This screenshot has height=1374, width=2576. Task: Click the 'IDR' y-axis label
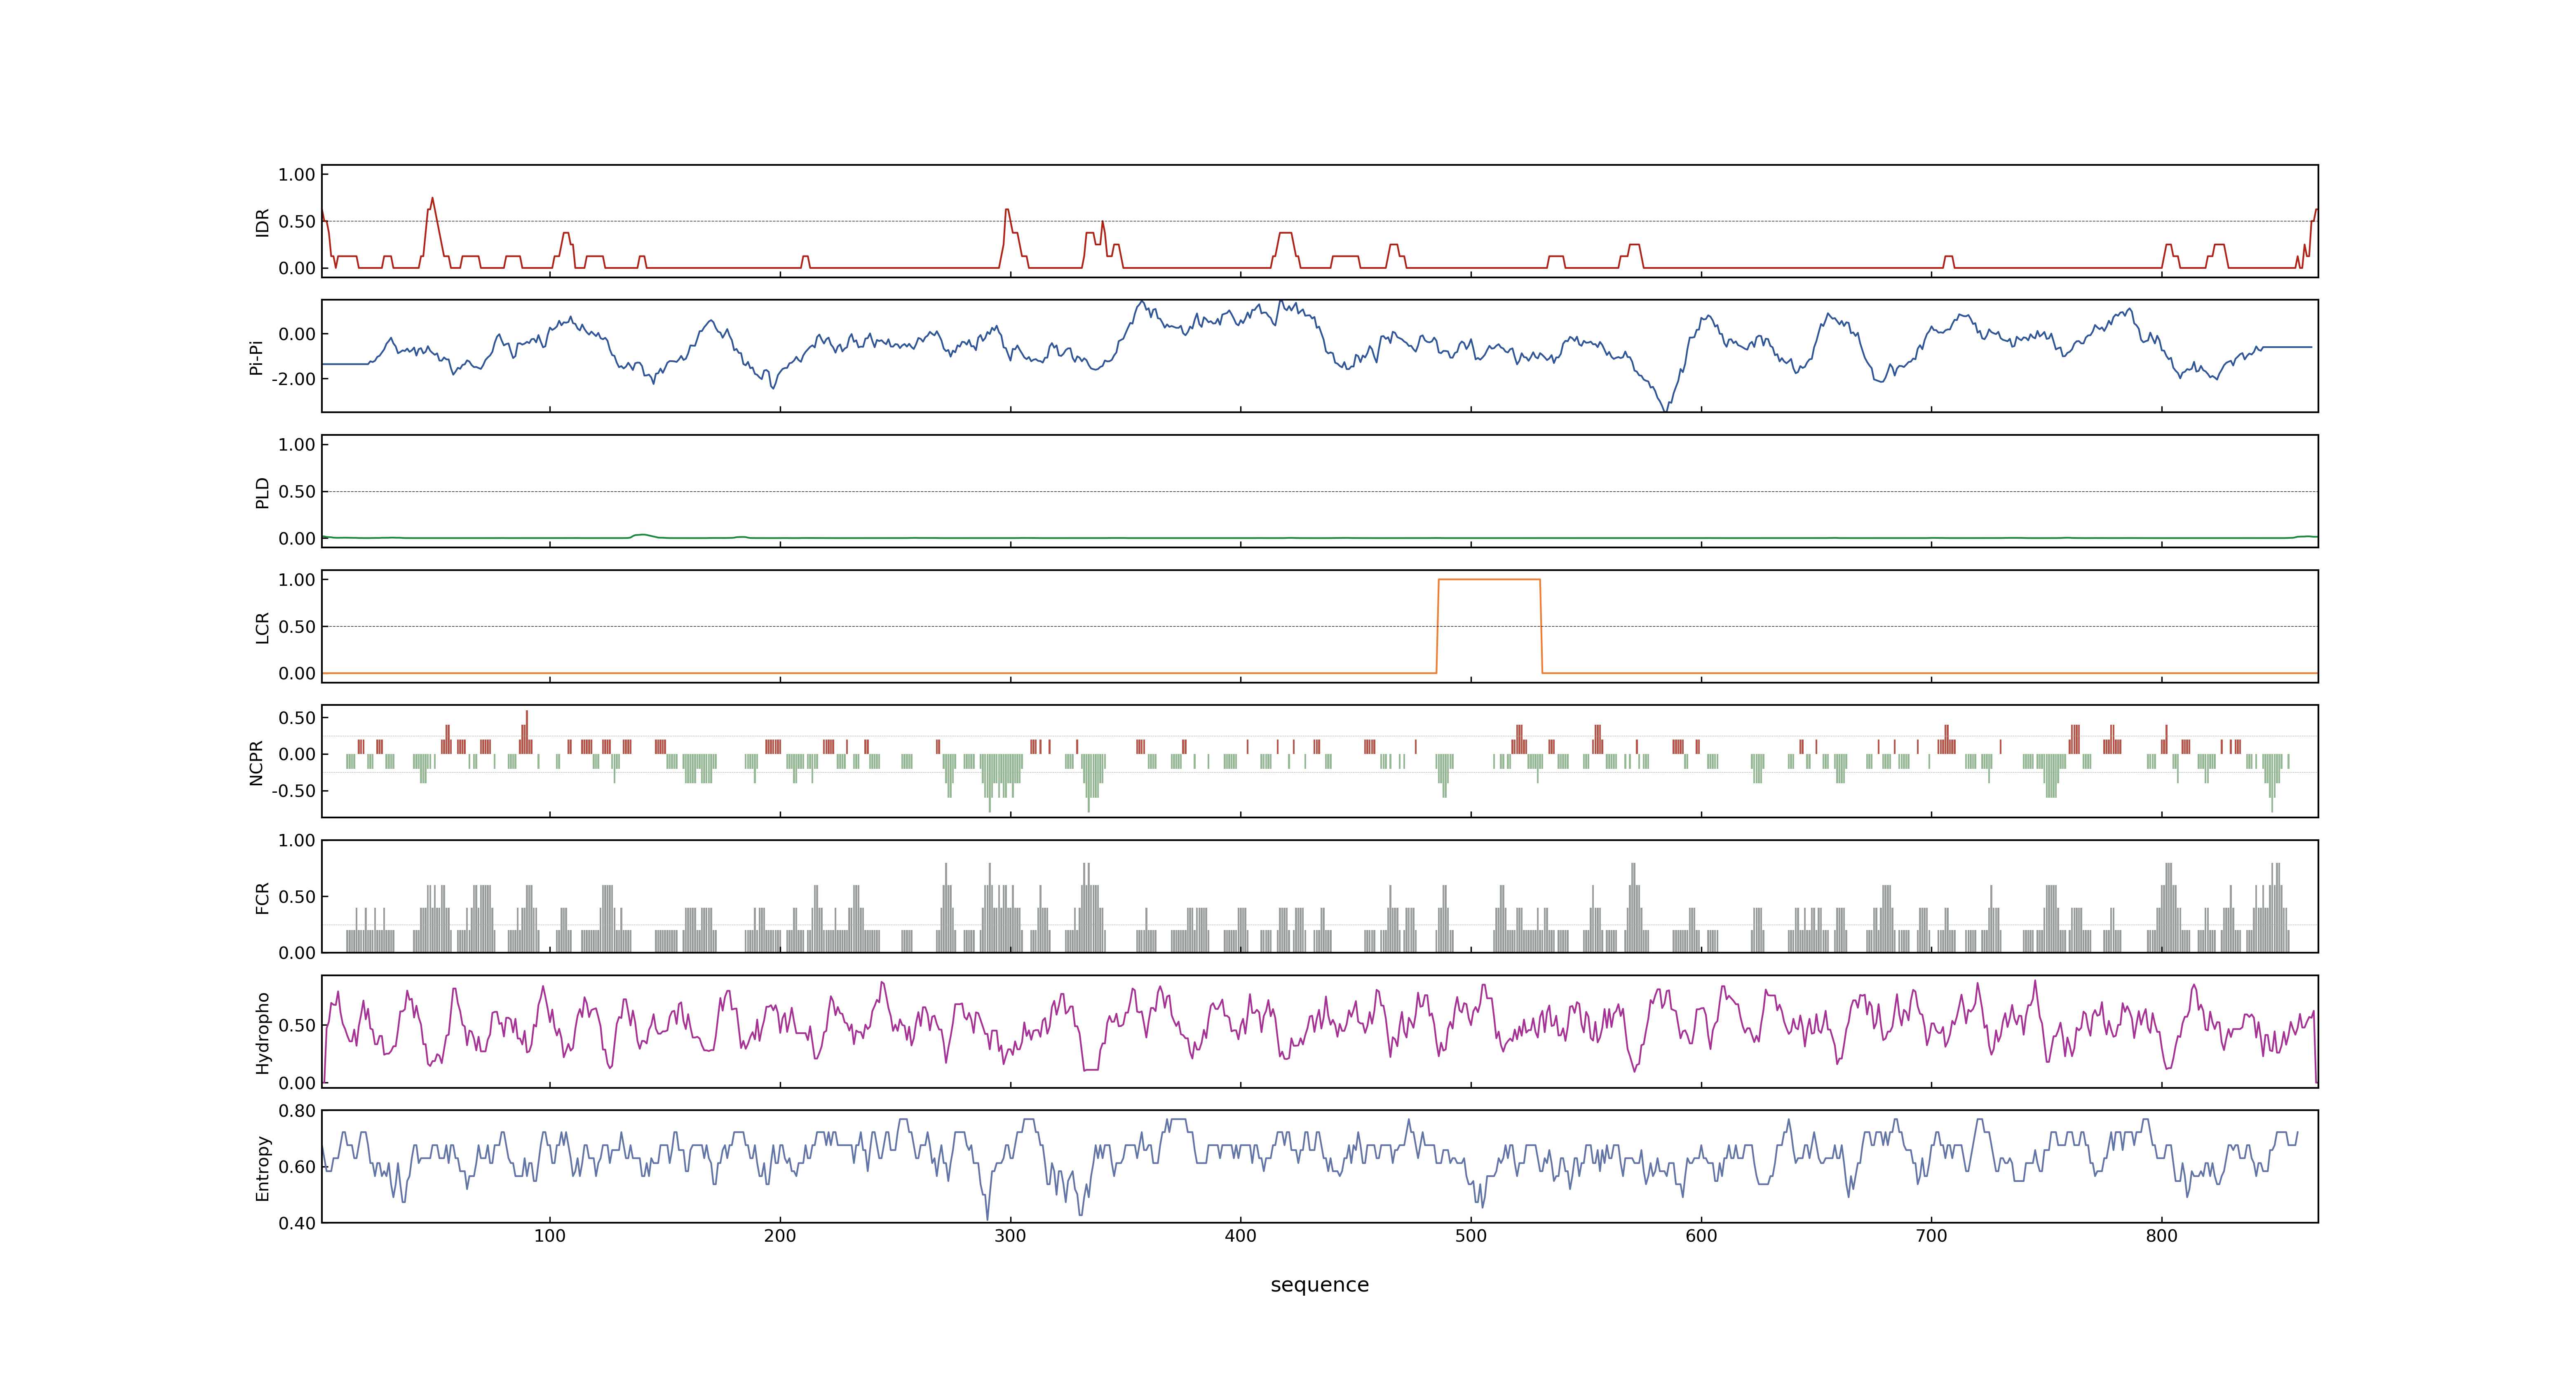pos(262,222)
